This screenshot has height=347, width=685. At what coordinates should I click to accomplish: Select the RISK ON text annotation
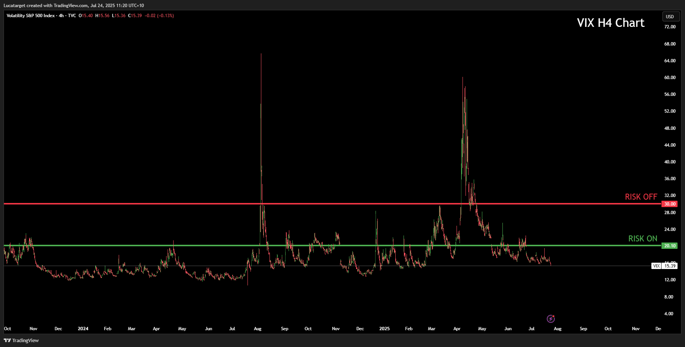(642, 239)
